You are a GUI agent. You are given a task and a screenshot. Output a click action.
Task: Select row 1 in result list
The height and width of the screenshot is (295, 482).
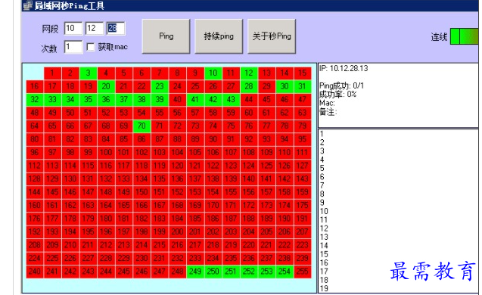(322, 134)
